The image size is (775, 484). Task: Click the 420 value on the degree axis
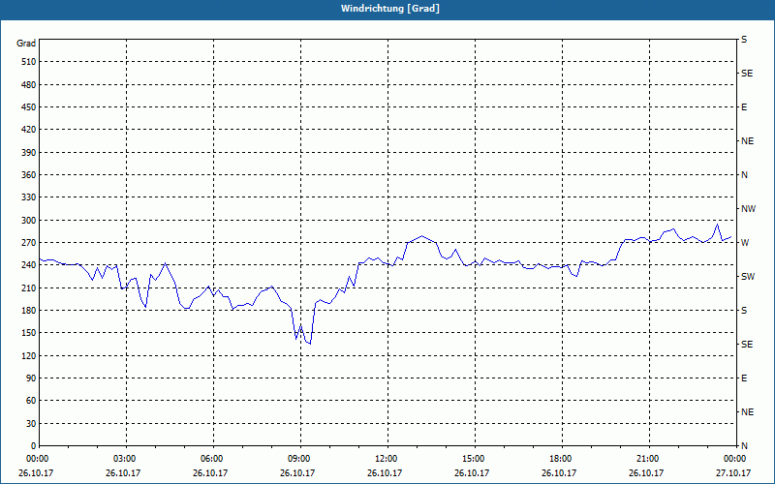(29, 130)
